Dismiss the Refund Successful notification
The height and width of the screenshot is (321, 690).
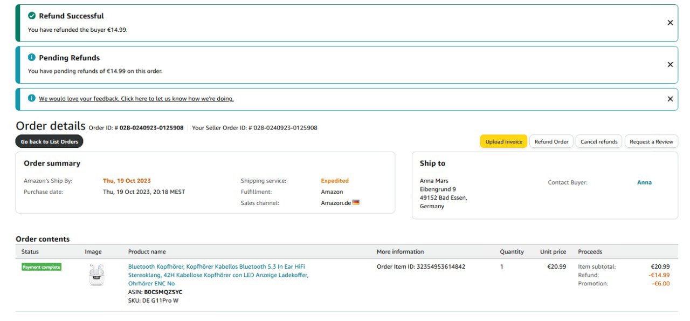click(x=670, y=23)
